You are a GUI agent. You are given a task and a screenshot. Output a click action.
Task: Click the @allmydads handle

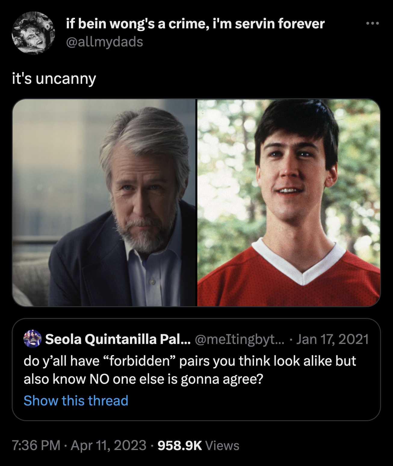[x=104, y=42]
